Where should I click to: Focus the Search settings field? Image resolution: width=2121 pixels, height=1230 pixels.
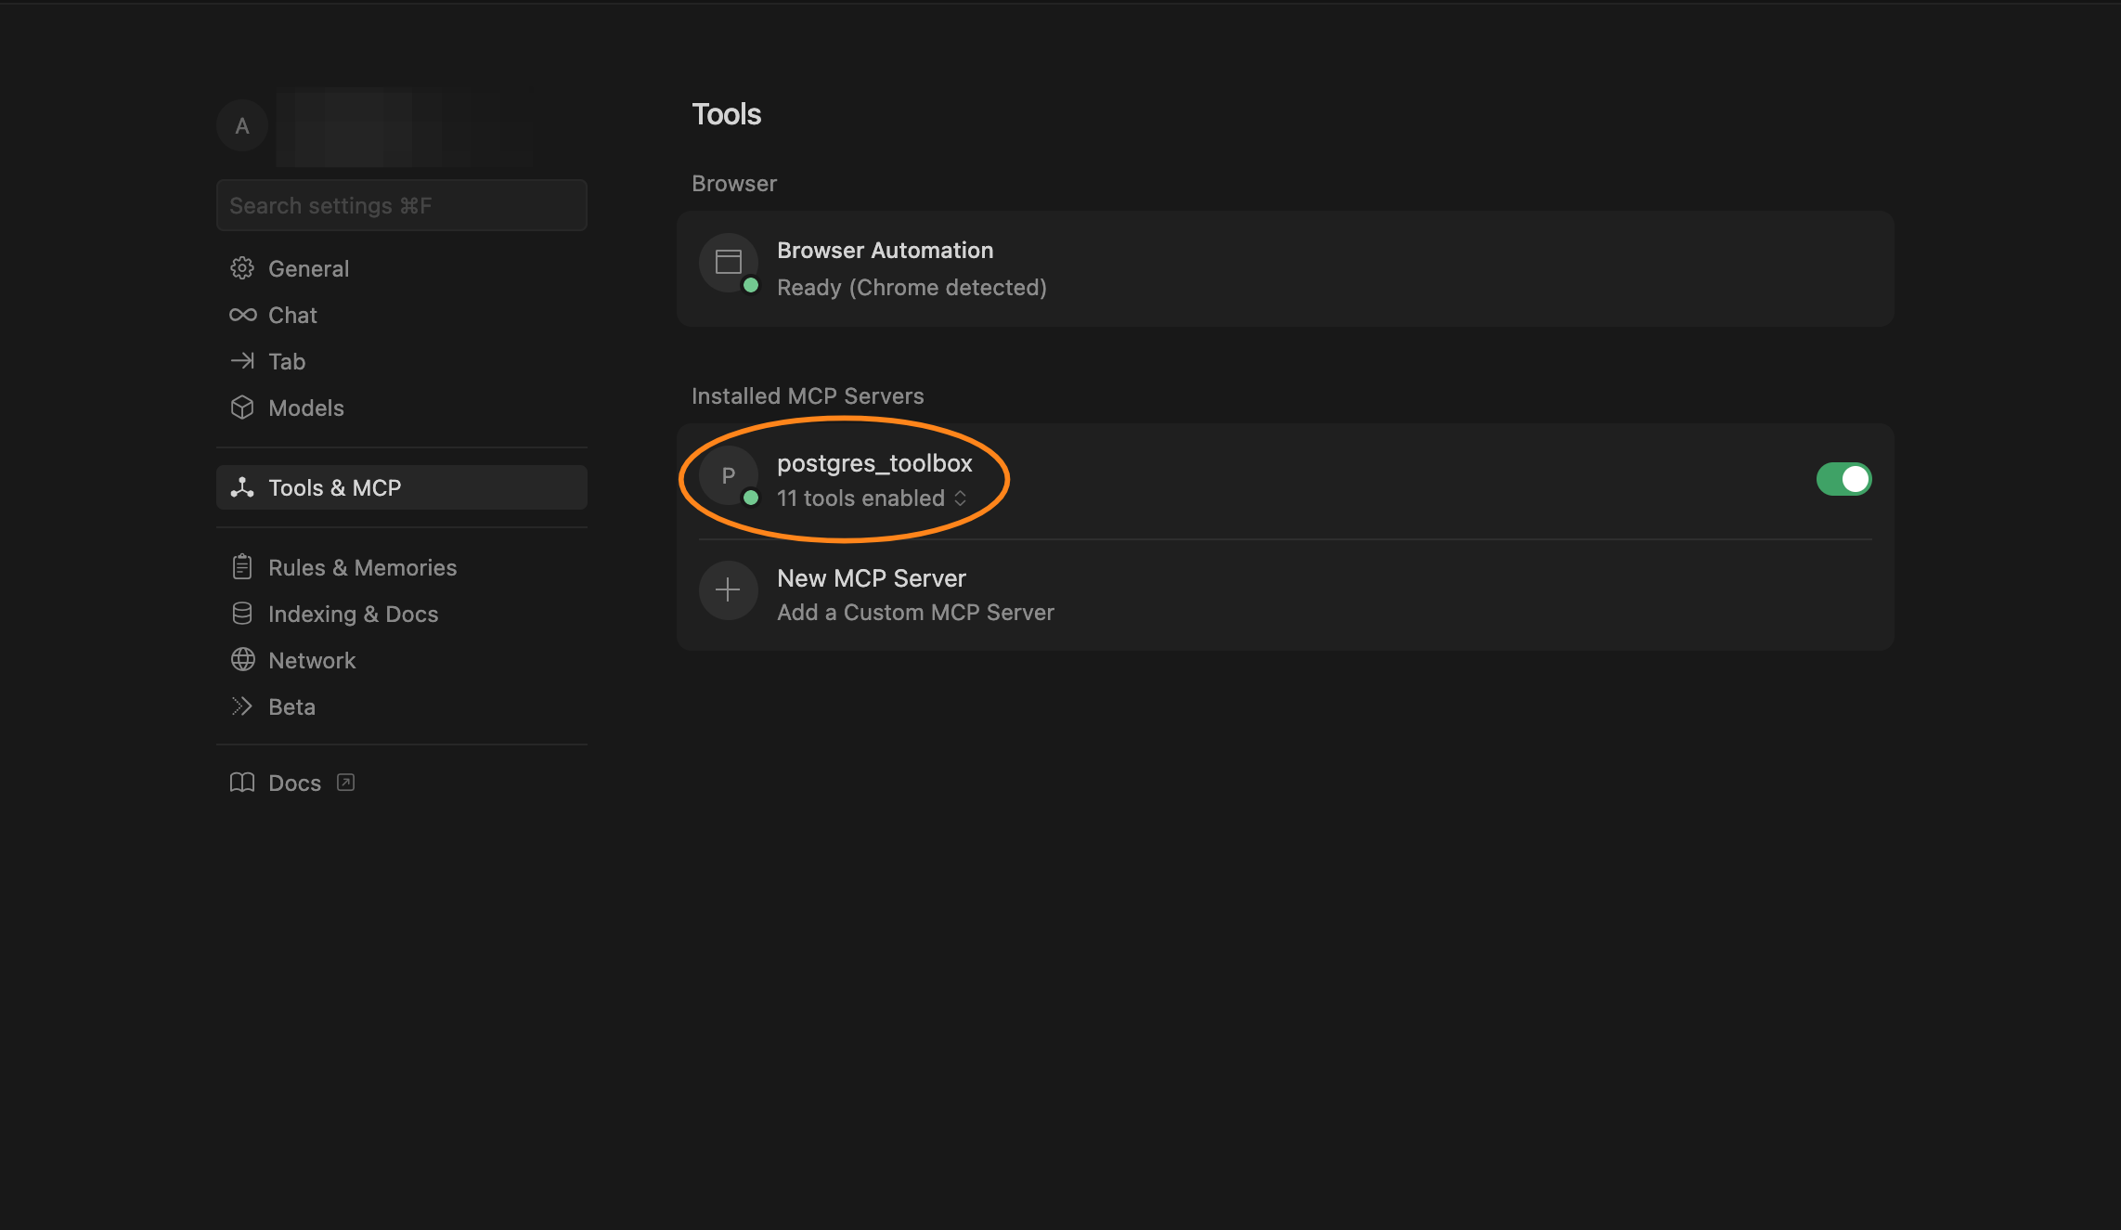click(401, 205)
